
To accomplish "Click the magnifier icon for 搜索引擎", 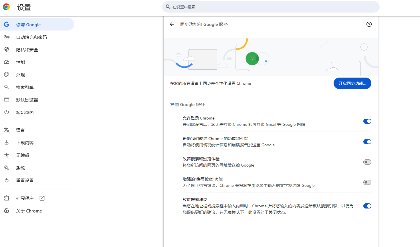I will [7, 87].
